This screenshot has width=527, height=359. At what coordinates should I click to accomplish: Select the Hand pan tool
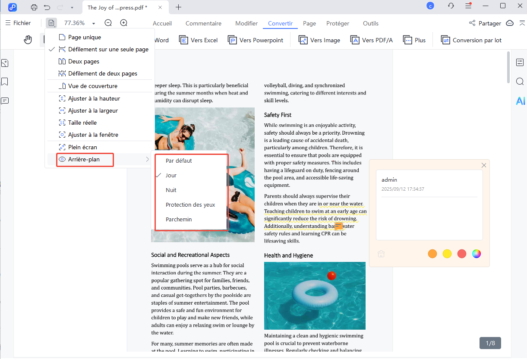28,40
